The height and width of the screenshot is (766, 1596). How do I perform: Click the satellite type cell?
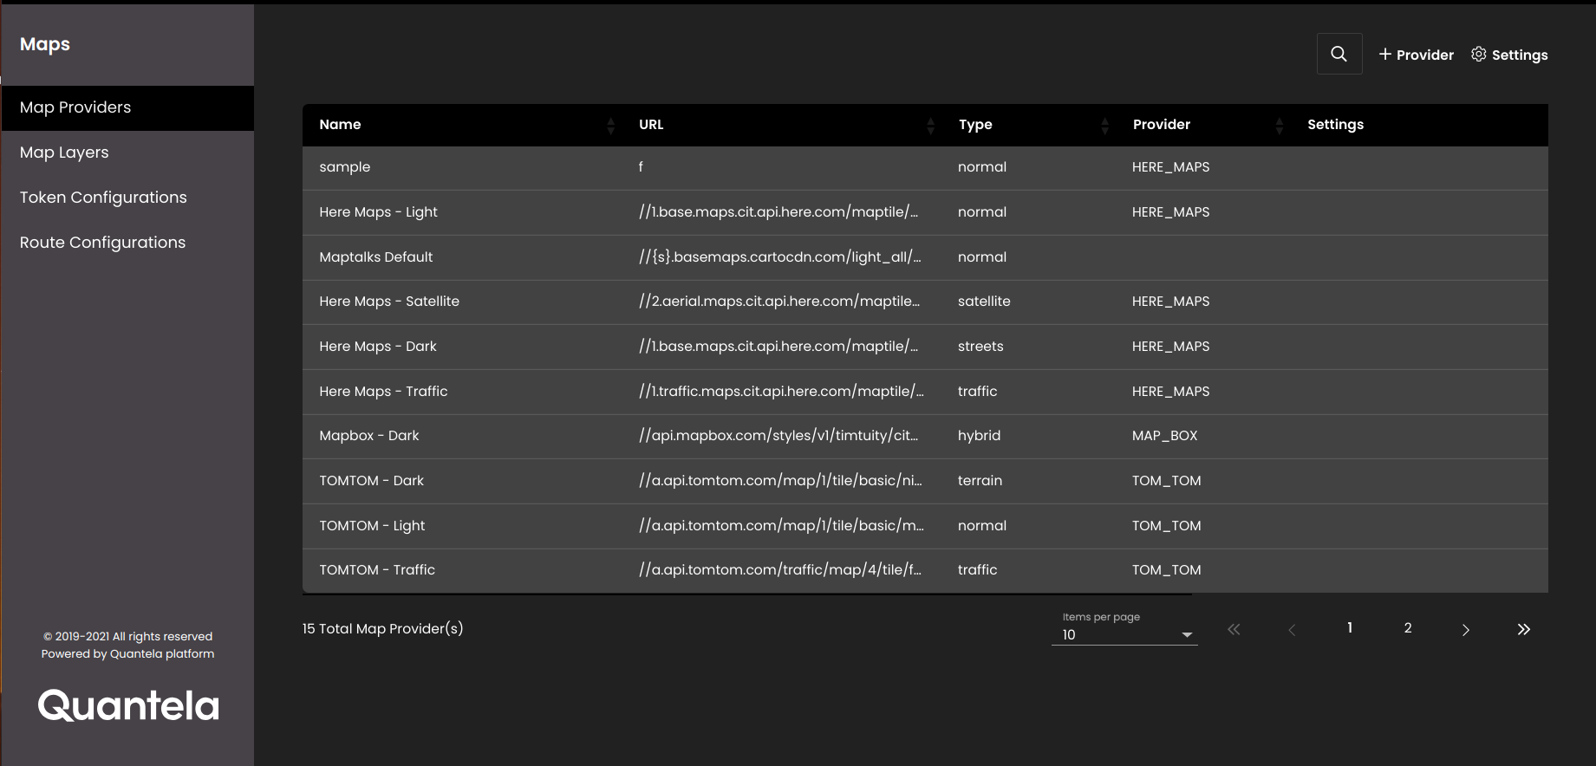984,302
